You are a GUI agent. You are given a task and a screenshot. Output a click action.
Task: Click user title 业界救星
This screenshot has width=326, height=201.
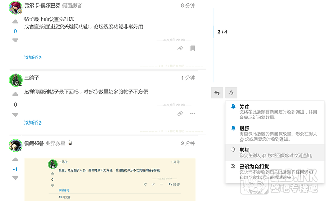pyautogui.click(x=55, y=143)
